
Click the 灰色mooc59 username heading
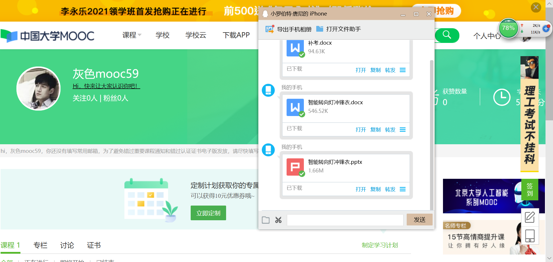click(106, 74)
